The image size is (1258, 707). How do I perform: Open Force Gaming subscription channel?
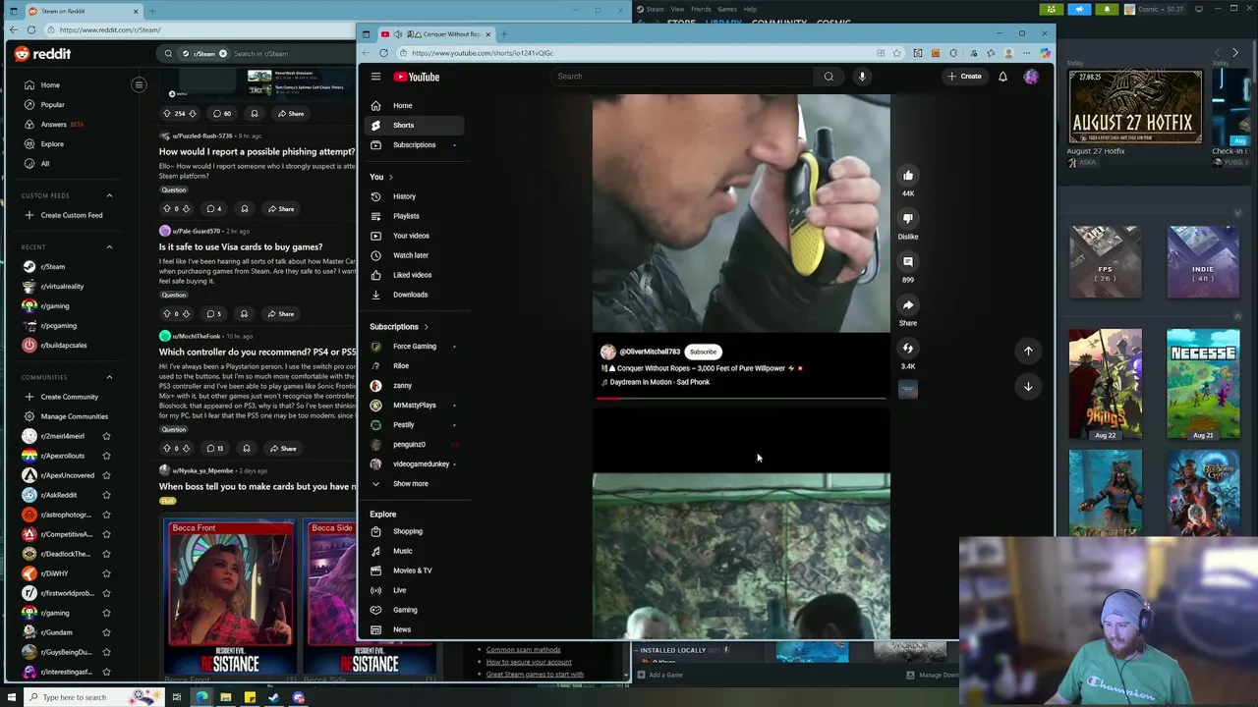click(x=414, y=347)
